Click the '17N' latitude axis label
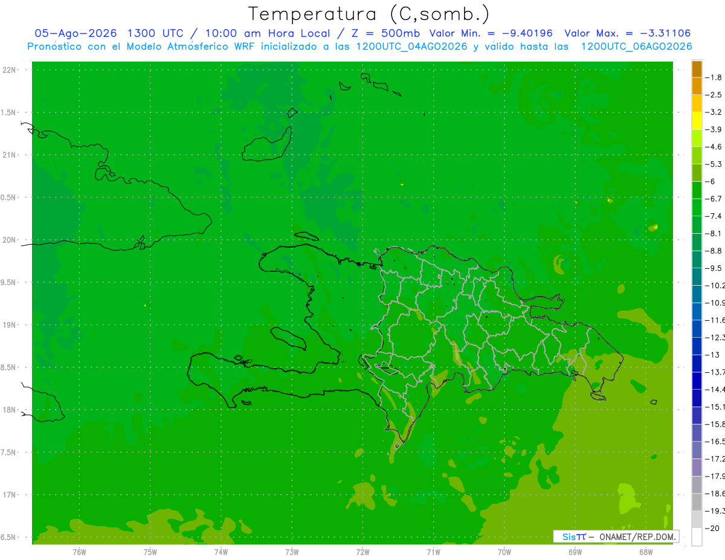 tap(8, 495)
